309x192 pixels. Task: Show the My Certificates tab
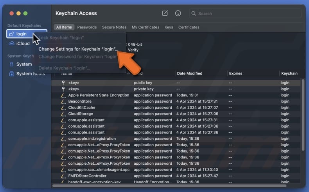click(146, 27)
